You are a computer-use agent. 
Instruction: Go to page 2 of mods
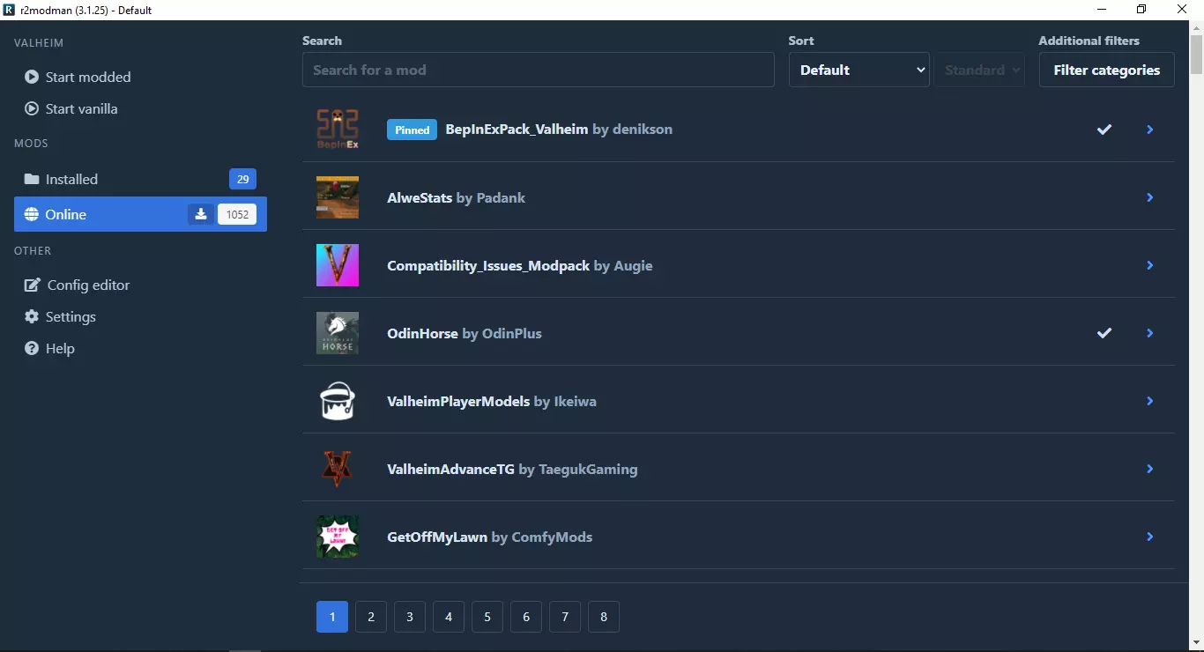(x=371, y=617)
